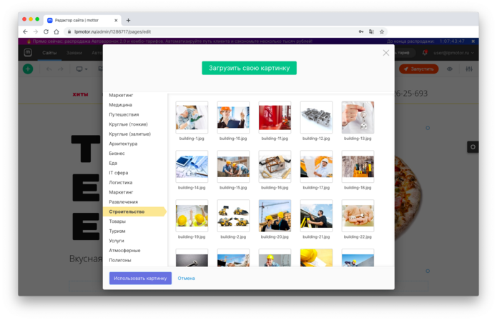Screen dimensions: 497x320
Task: Select the Бизнес category
Action: tap(117, 154)
